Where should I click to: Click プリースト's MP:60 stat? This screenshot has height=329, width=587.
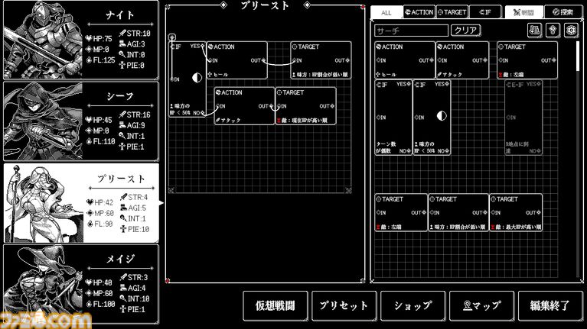[100, 213]
